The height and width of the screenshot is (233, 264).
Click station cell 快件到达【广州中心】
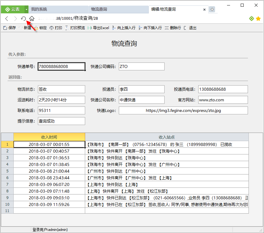coord(167,171)
